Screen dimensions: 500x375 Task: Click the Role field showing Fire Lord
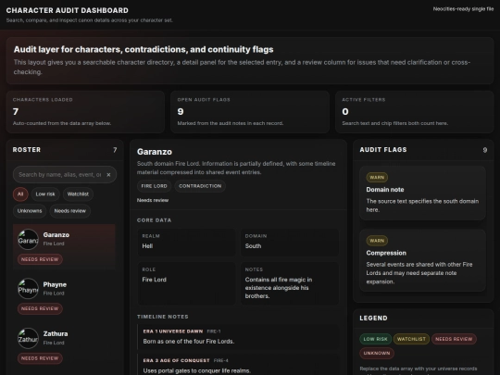click(186, 283)
